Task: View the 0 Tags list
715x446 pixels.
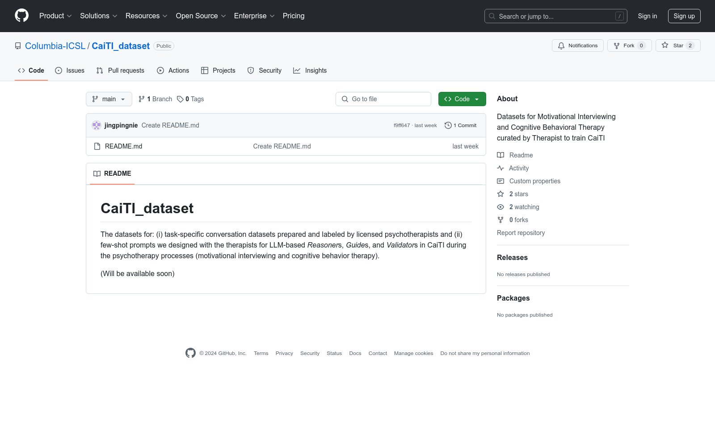Action: pos(190,99)
